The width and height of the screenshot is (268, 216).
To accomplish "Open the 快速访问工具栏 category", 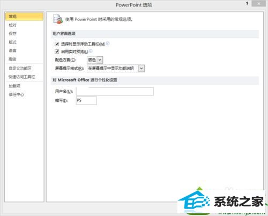I will (x=22, y=77).
